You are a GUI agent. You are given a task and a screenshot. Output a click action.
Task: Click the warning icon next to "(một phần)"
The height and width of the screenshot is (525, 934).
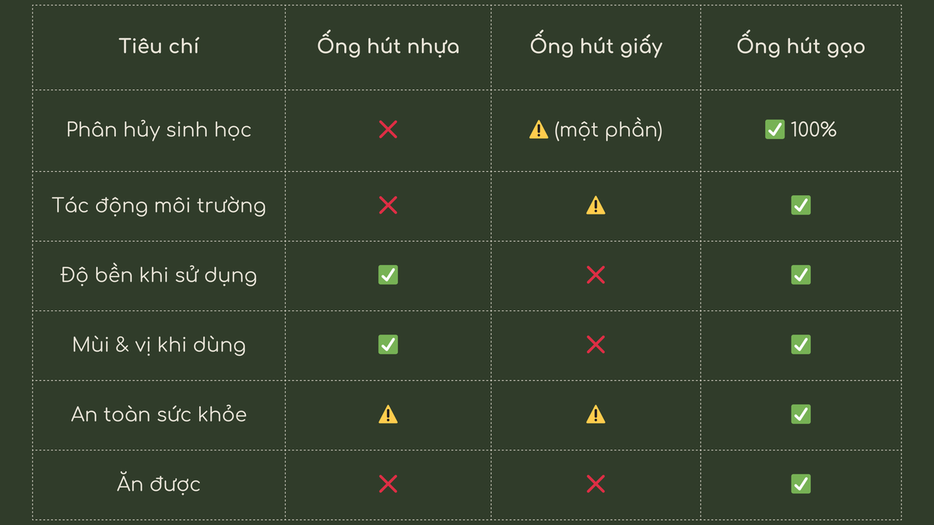pos(539,130)
